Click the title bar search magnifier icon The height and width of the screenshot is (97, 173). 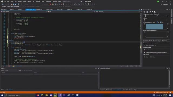[x=81, y=1]
